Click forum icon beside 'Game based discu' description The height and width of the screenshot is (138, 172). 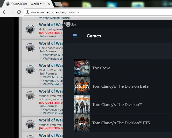click(30, 47)
